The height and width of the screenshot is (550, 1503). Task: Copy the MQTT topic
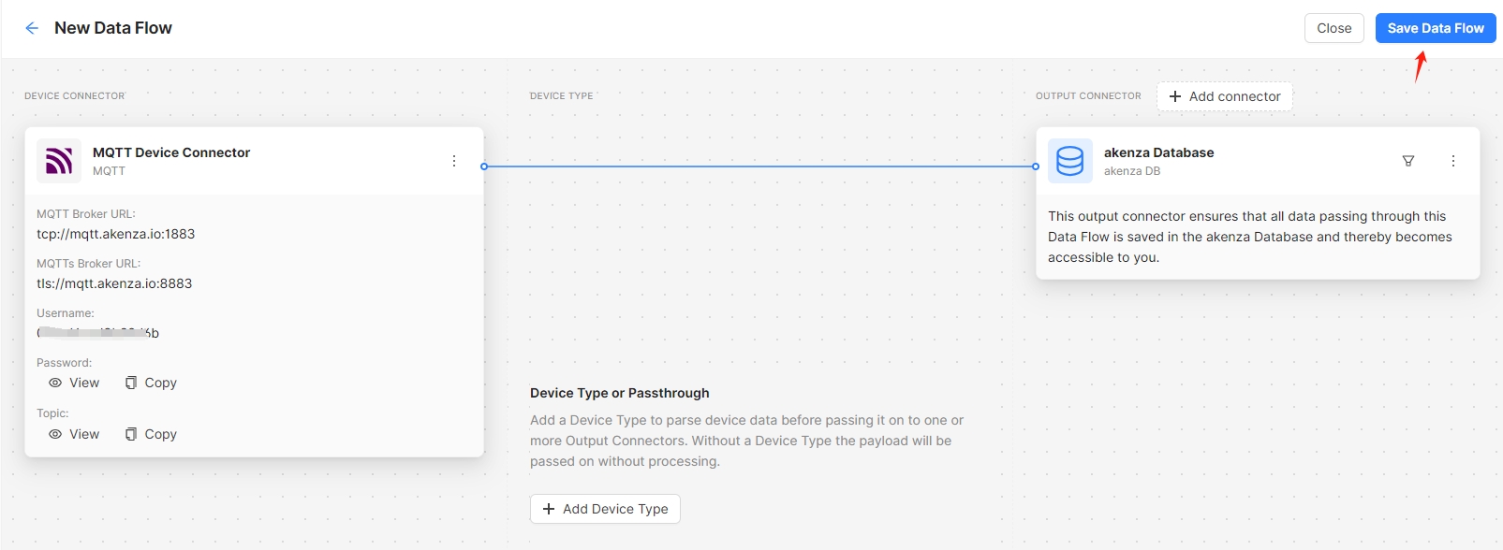click(x=151, y=434)
